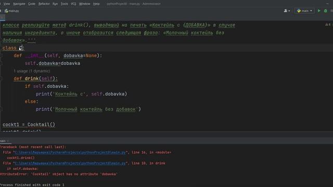Open the Navigate menu
Screen dimensions: 333x187
tap(19, 4)
